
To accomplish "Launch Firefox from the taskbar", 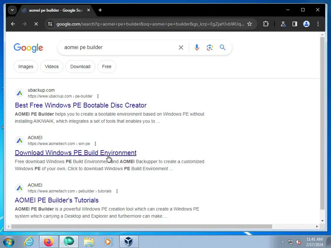I will coord(49,242).
